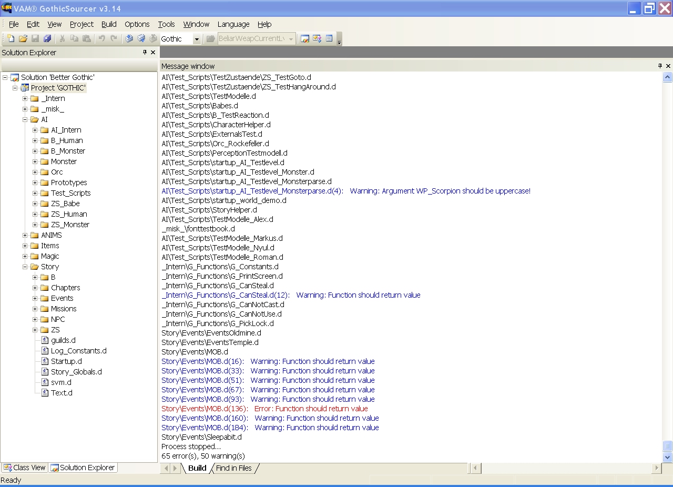Open the Tools menu
This screenshot has width=673, height=487.
(166, 24)
